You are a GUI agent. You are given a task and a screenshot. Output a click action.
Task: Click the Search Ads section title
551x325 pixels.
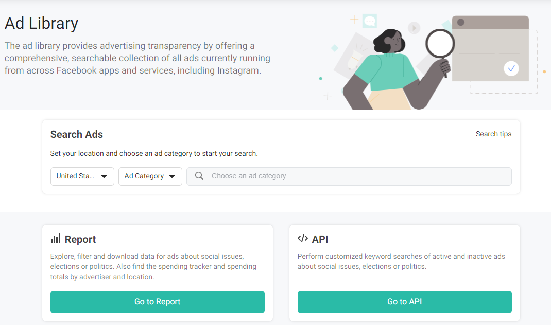77,134
